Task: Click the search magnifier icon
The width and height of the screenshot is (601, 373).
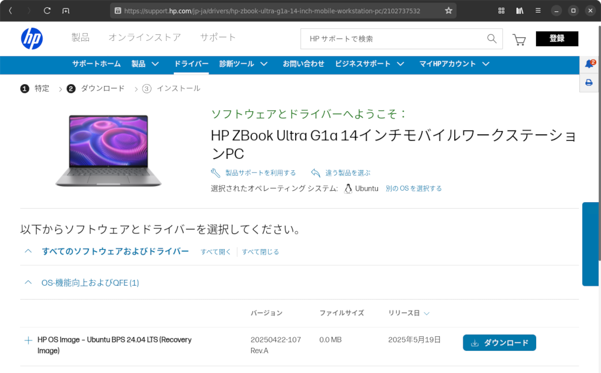Action: pos(492,39)
